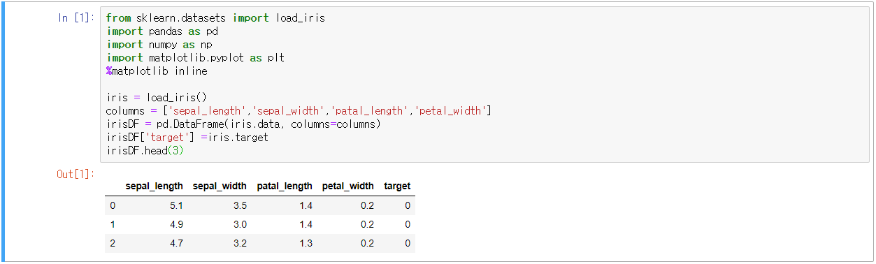Viewport: 876px width, 264px height.
Task: Click the In [1] input prompt
Action: click(x=76, y=18)
